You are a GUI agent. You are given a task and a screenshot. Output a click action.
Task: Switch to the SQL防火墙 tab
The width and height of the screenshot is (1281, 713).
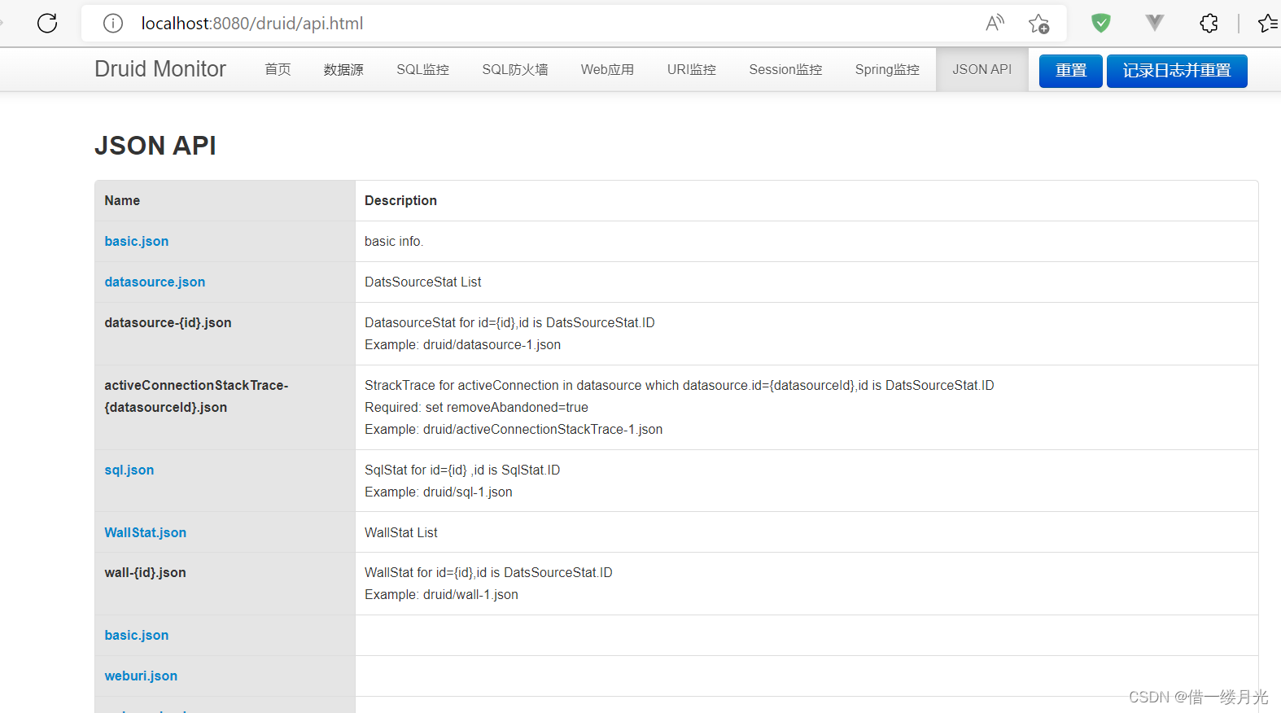coord(515,70)
